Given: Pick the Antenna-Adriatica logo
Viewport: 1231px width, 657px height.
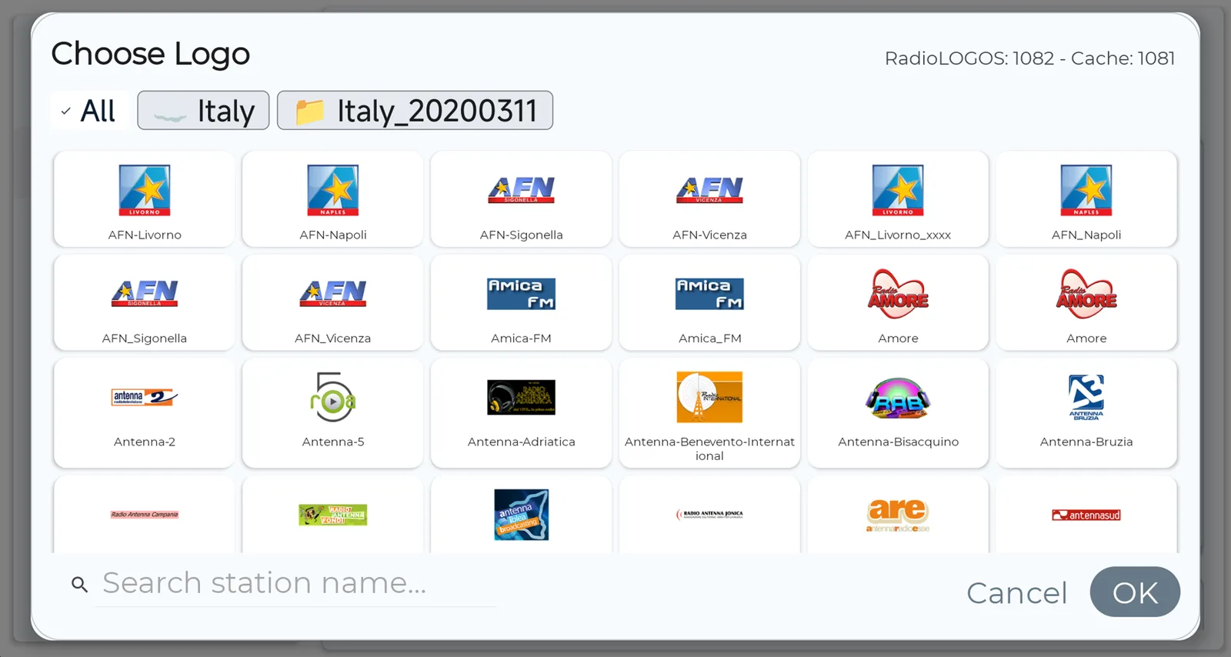Looking at the screenshot, I should click(521, 412).
